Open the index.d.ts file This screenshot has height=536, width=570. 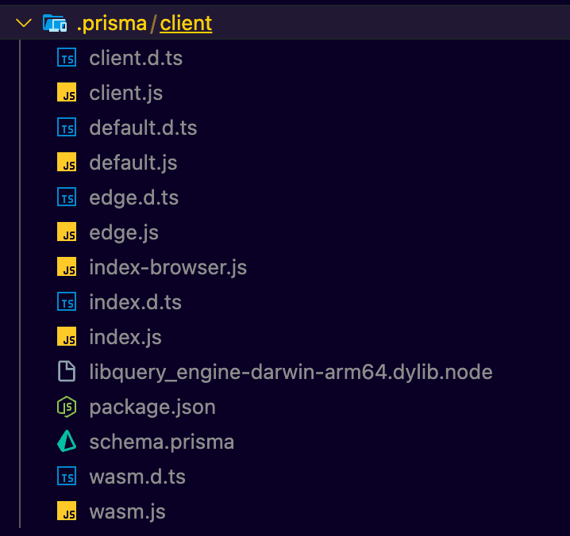135,302
